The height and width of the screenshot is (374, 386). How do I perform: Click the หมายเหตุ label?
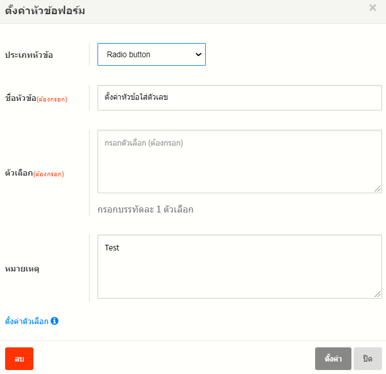[x=22, y=268]
